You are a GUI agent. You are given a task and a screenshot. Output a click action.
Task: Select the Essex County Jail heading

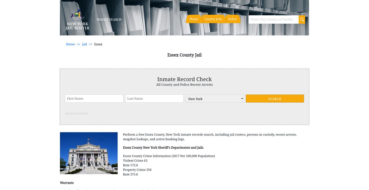(184, 55)
